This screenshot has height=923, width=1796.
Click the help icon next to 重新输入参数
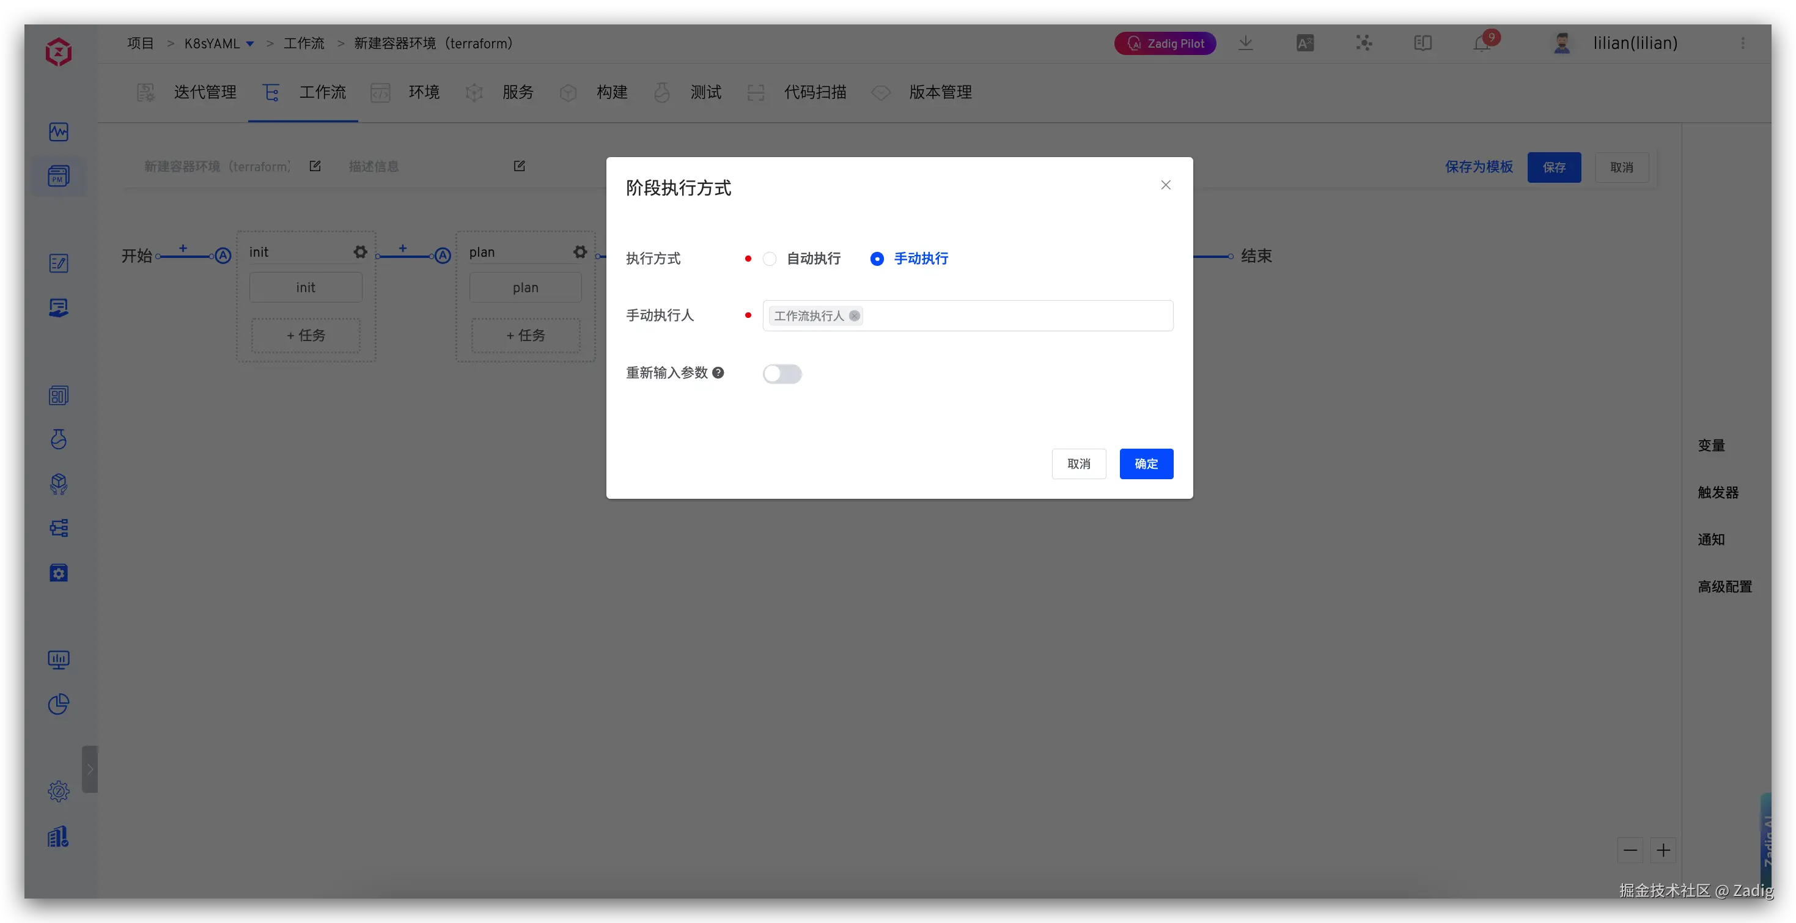coord(718,373)
